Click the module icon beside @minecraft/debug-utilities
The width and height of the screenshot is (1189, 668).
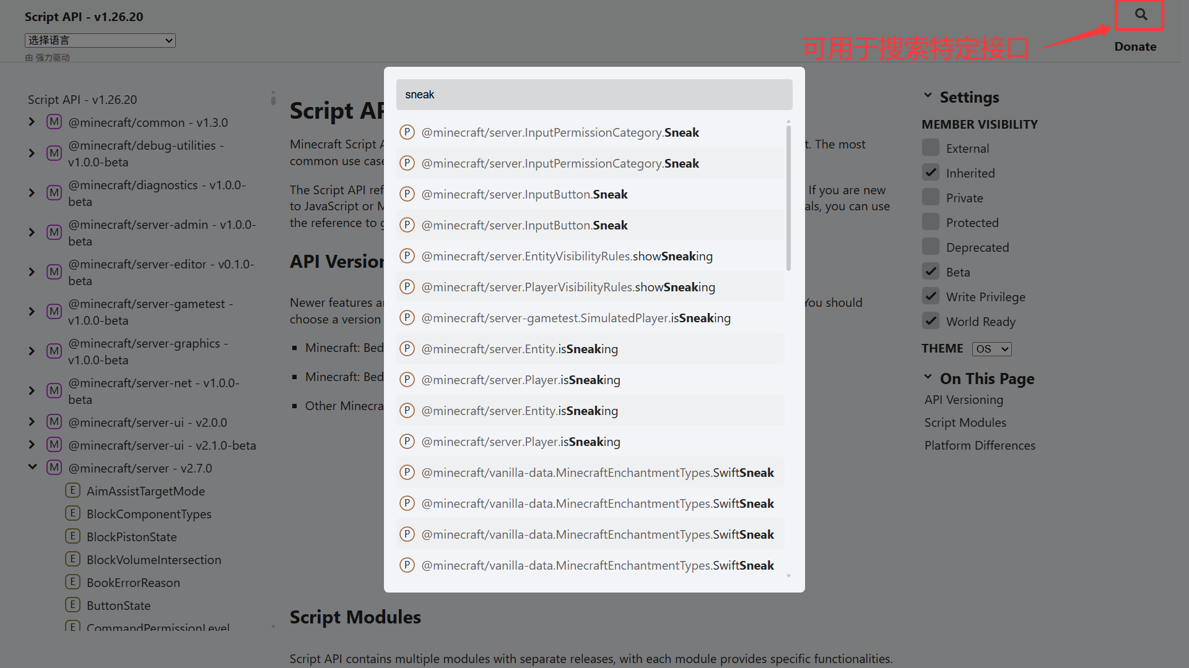click(54, 153)
